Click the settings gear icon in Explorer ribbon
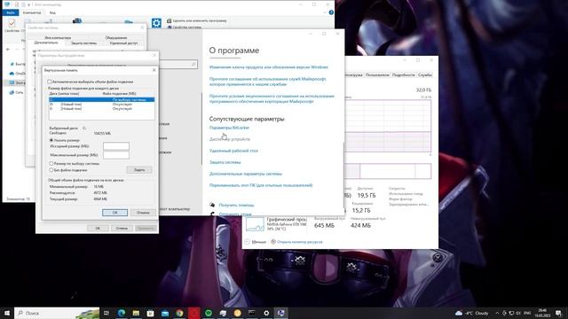The height and width of the screenshot is (319, 568). click(156, 23)
